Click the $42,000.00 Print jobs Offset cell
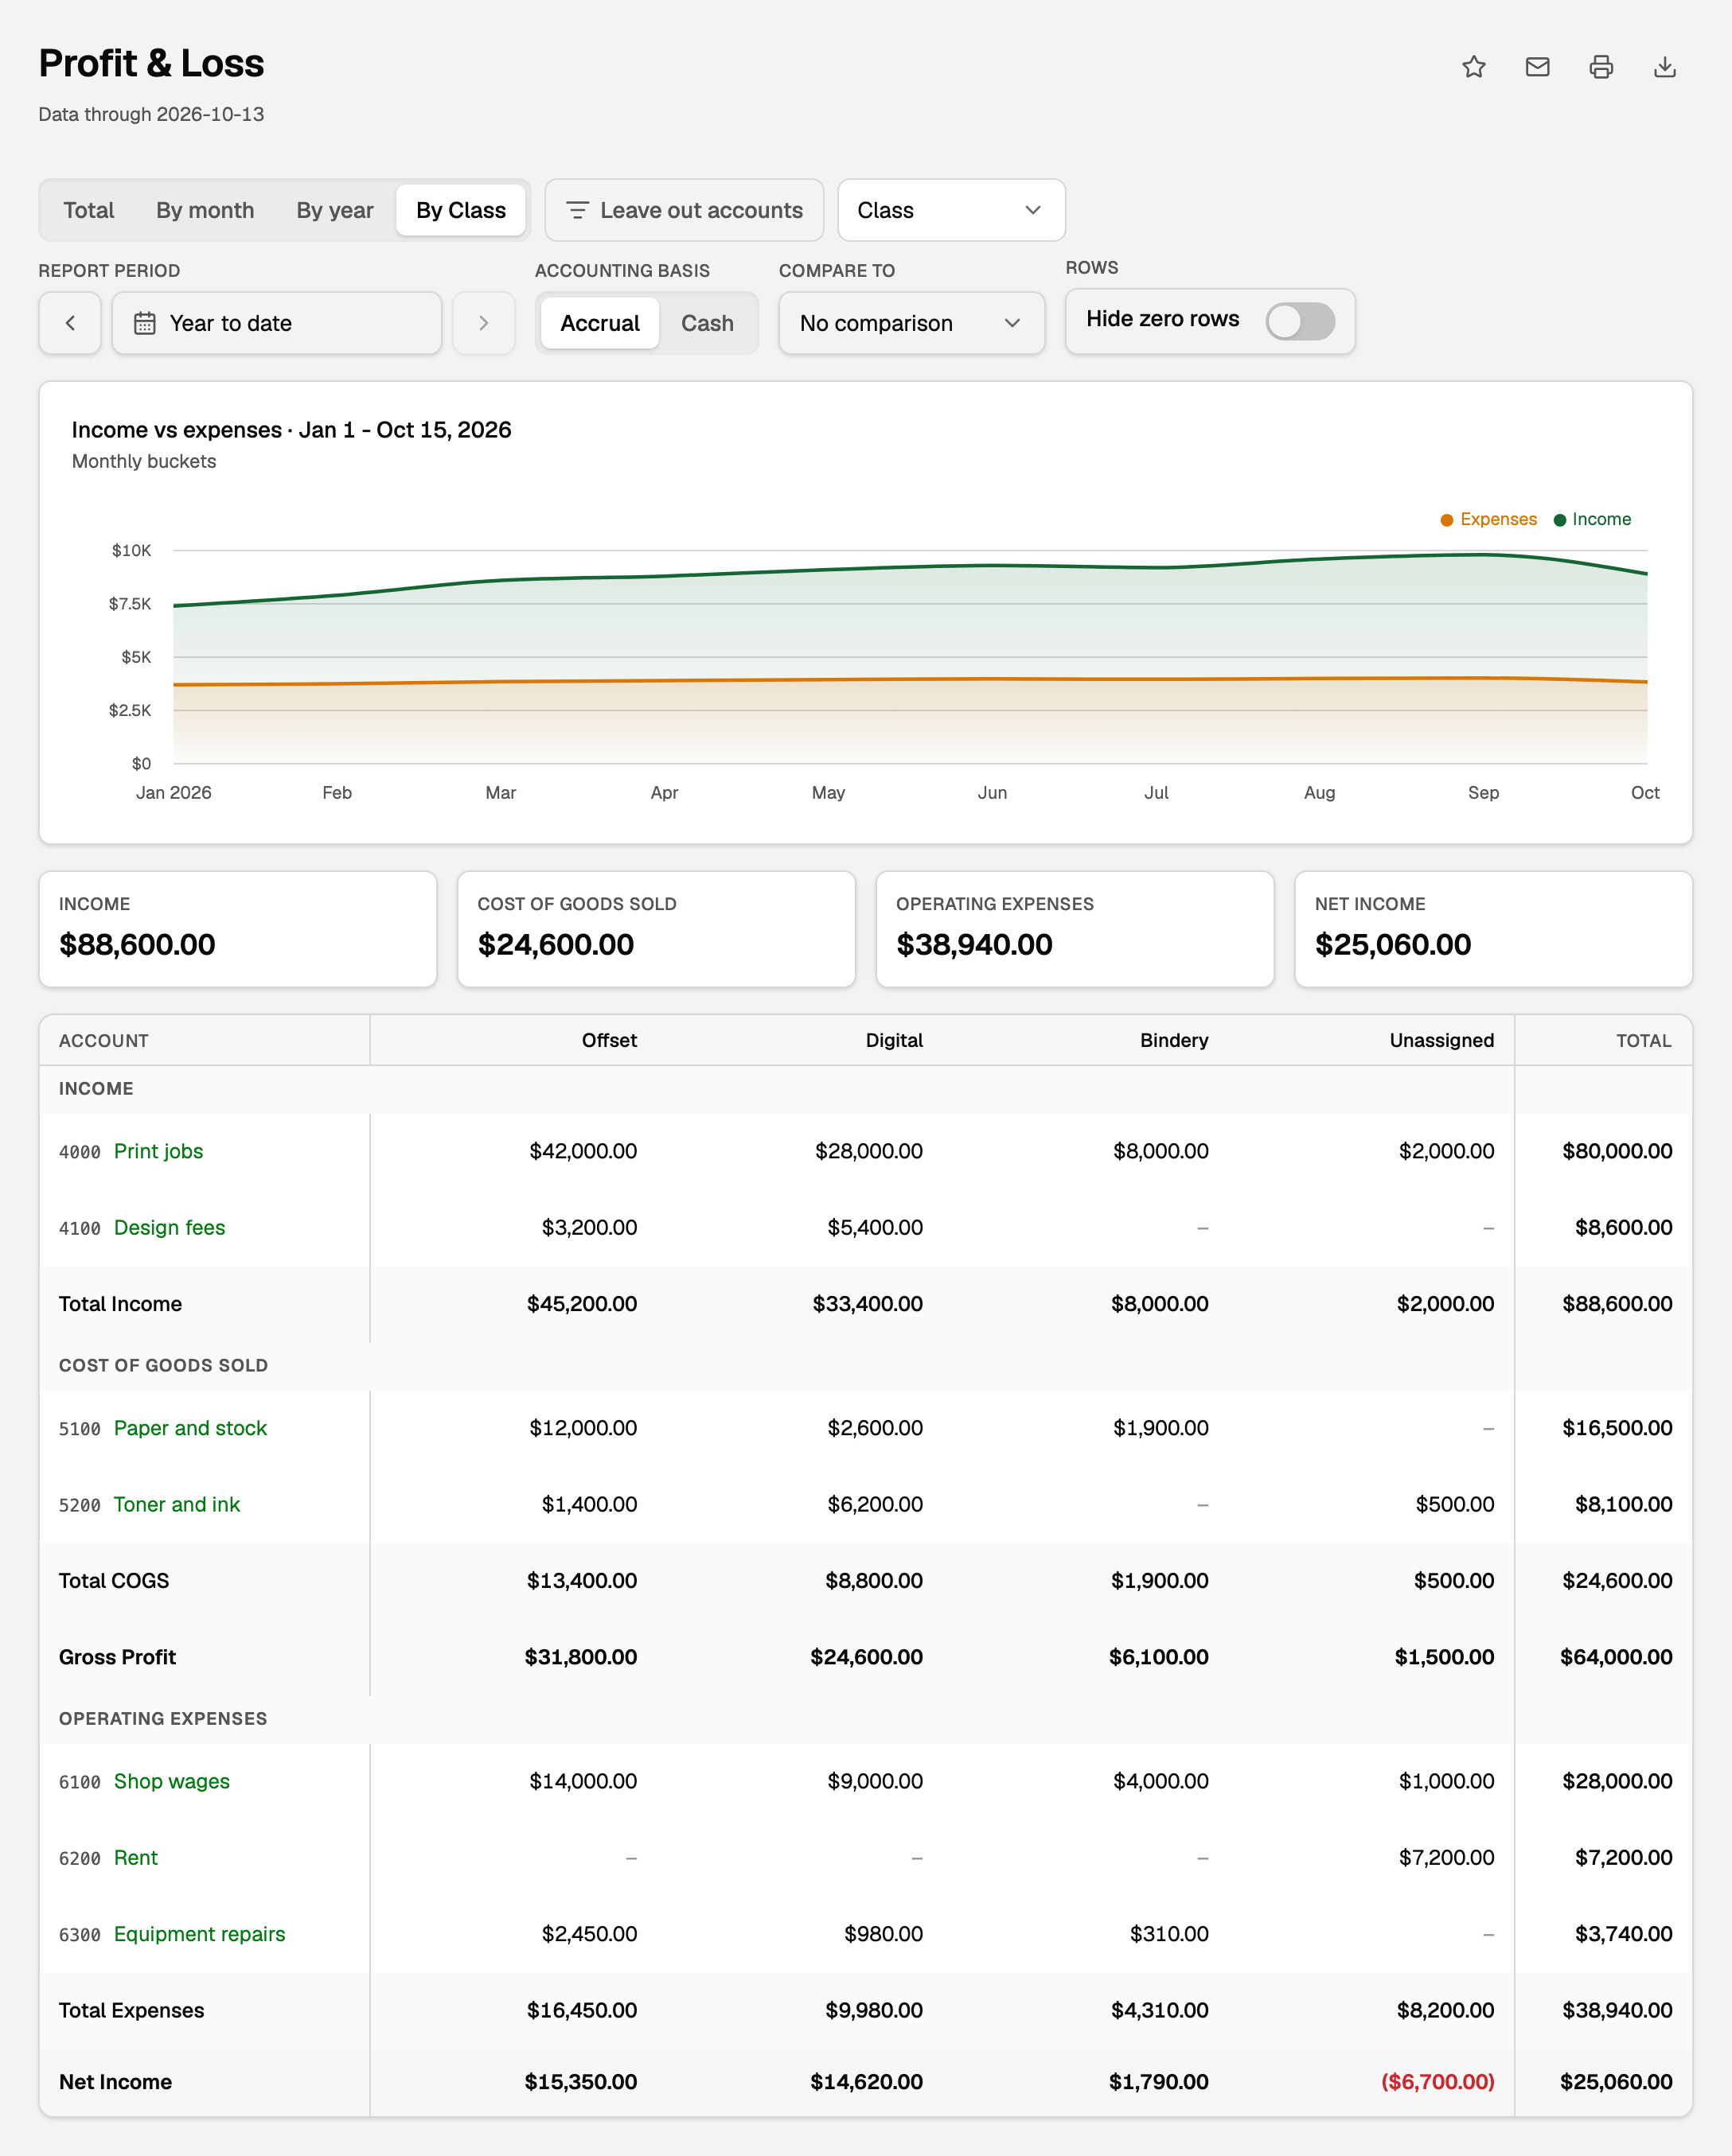1732x2156 pixels. click(x=583, y=1151)
